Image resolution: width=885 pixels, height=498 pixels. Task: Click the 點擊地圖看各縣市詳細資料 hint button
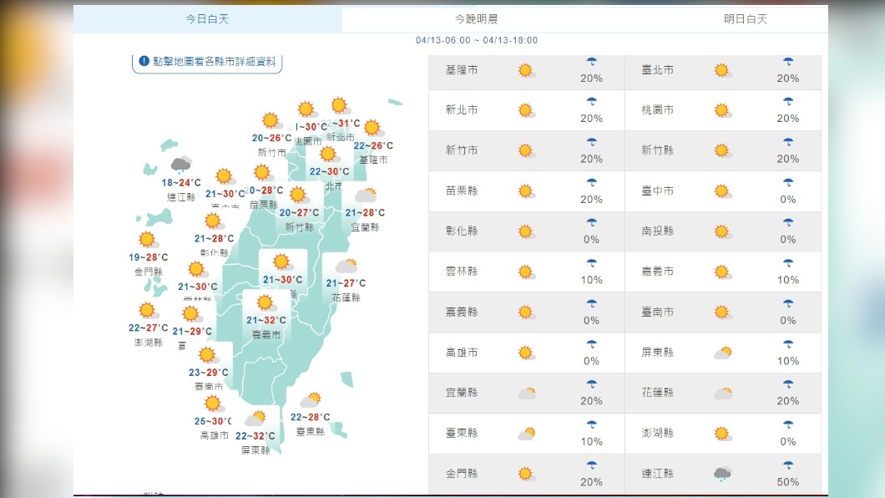207,62
